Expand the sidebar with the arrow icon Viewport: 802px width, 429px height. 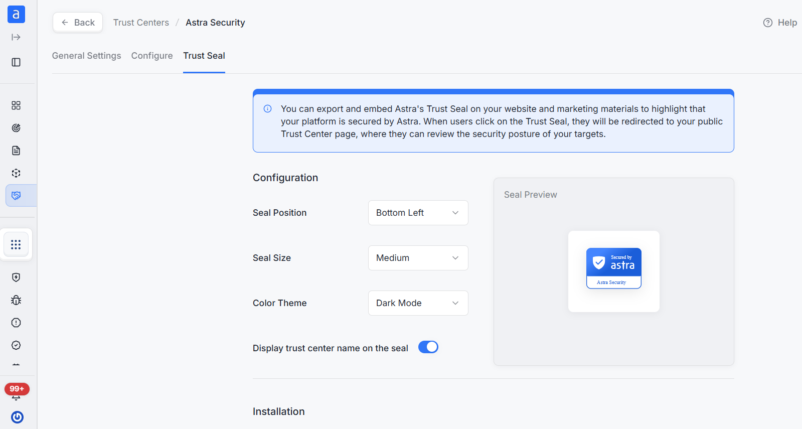click(16, 37)
